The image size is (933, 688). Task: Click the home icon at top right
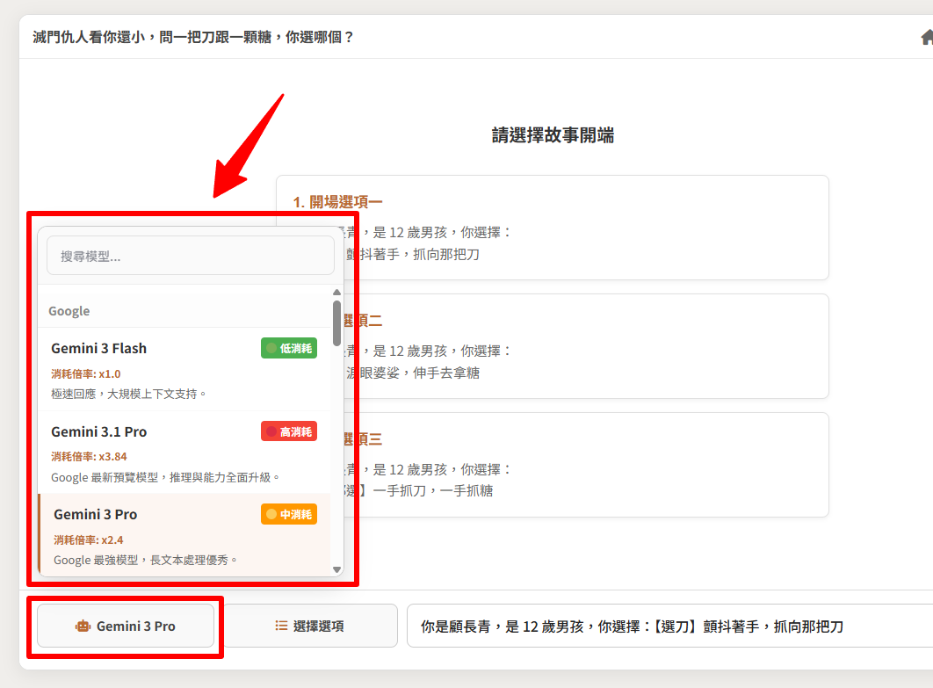[x=927, y=38]
